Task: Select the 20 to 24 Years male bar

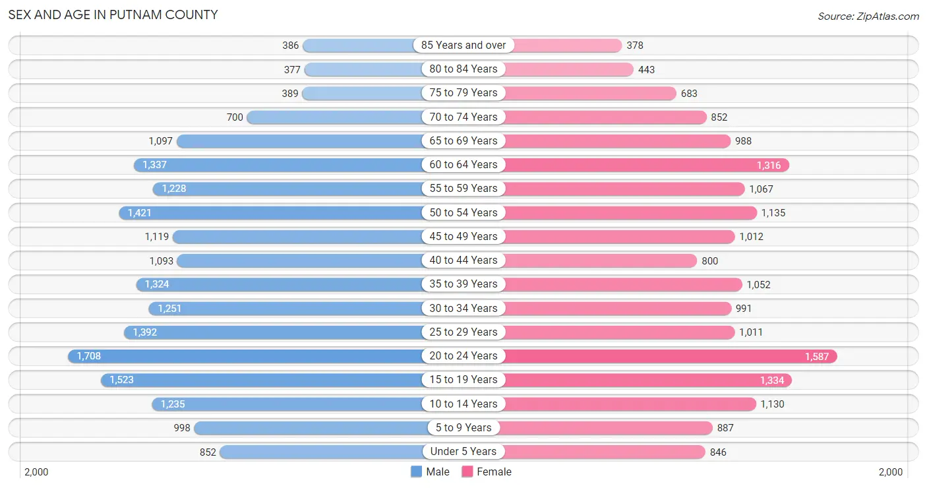Action: click(245, 356)
